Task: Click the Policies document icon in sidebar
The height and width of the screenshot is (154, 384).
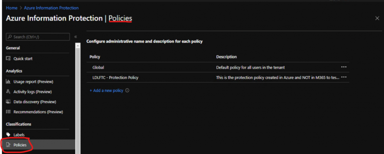Action: point(8,145)
